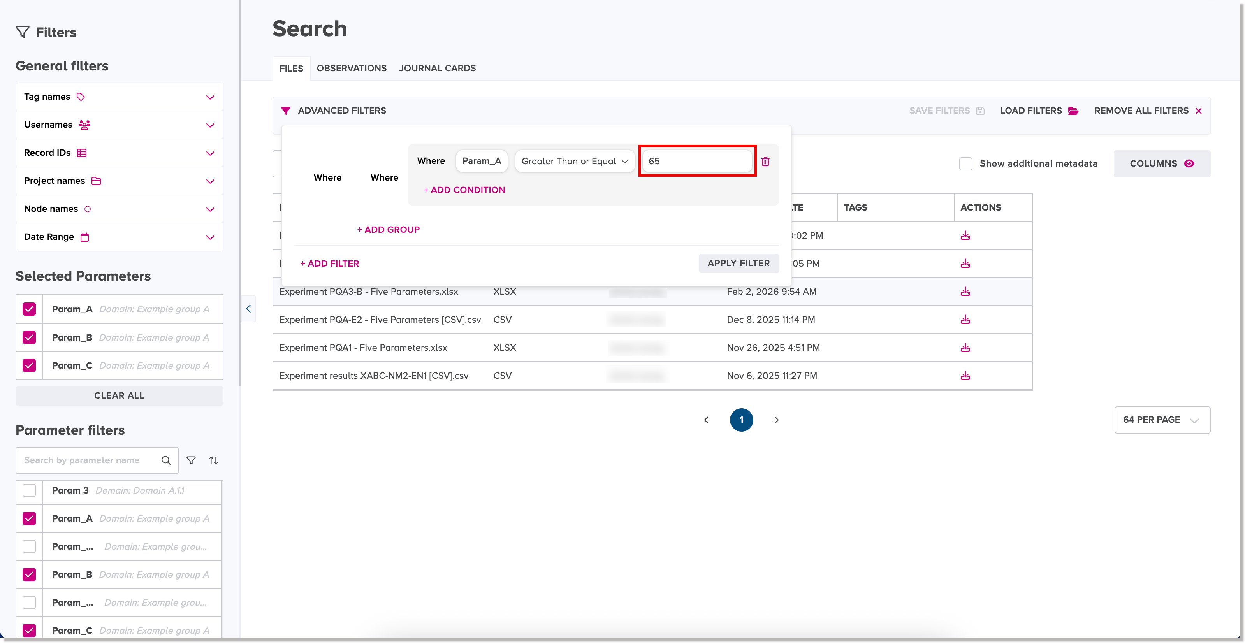This screenshot has width=1245, height=643.
Task: Uncheck Param_B in Selected Parameters
Action: point(30,337)
